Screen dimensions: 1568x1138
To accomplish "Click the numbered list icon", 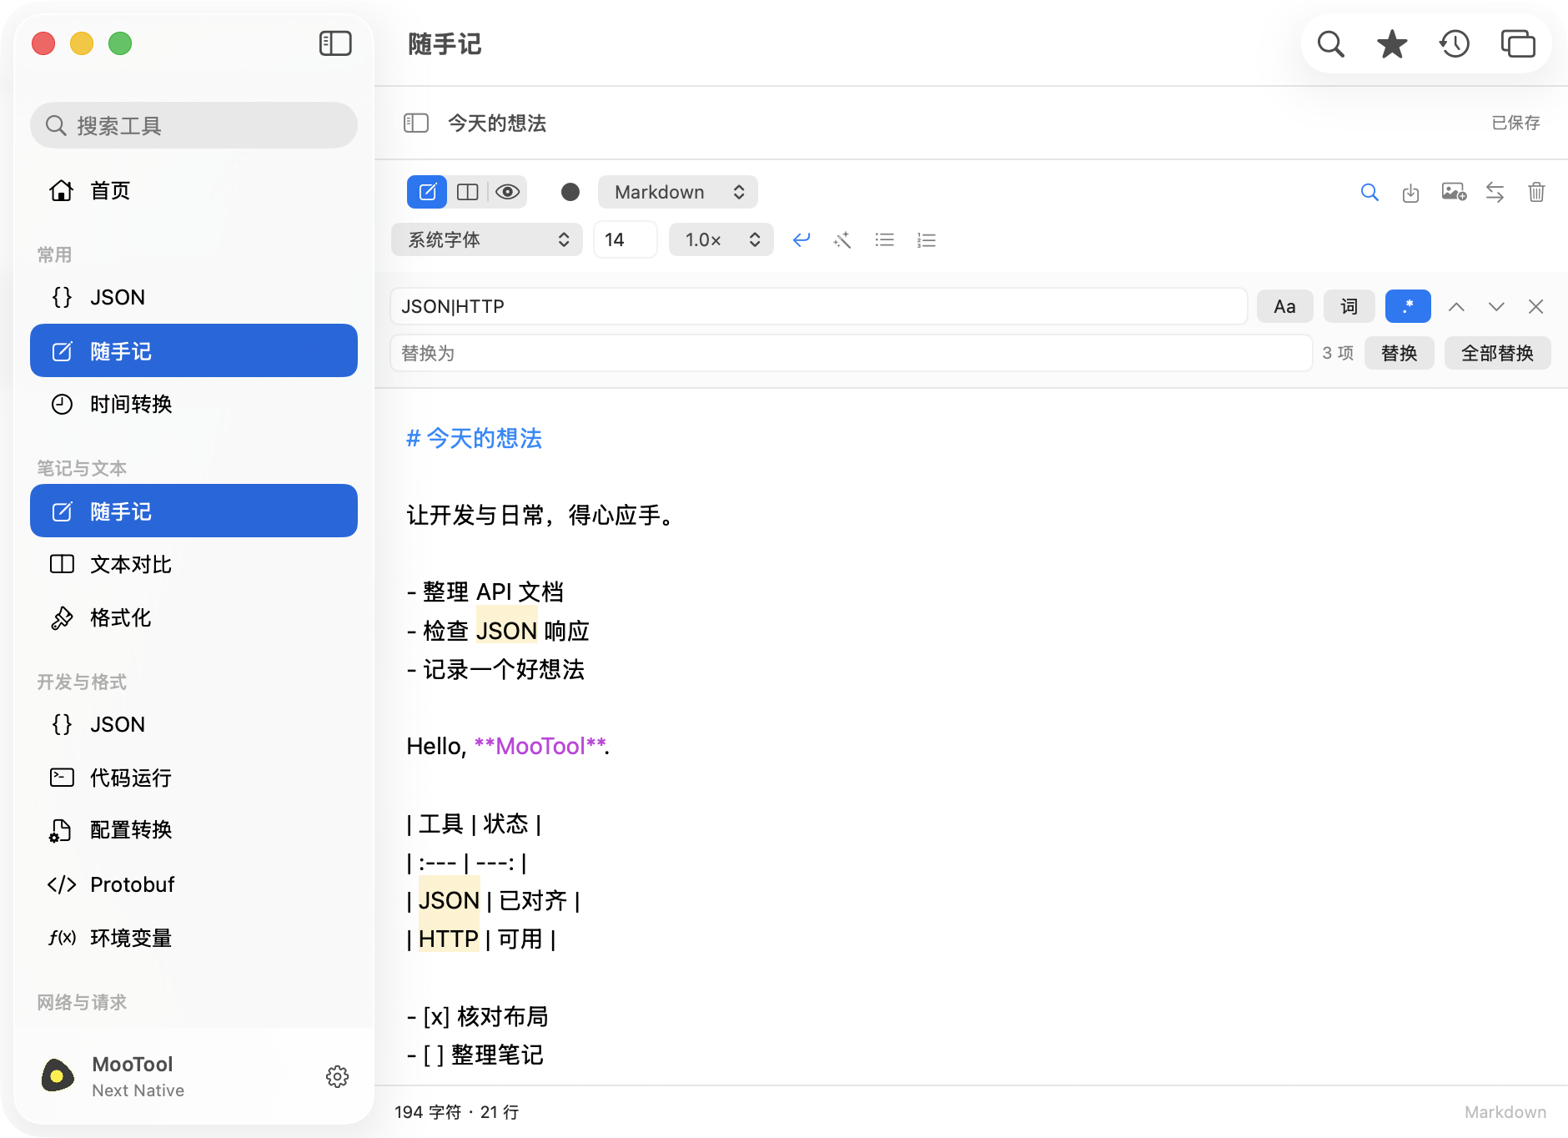I will point(926,240).
